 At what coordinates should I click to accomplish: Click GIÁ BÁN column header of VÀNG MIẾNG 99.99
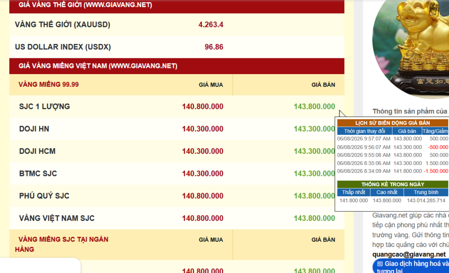(323, 85)
